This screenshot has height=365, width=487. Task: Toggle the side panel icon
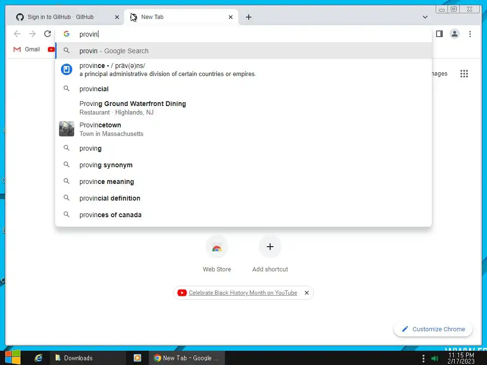click(439, 34)
